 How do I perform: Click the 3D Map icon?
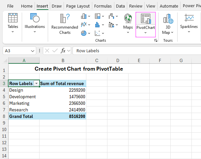pos(168,19)
